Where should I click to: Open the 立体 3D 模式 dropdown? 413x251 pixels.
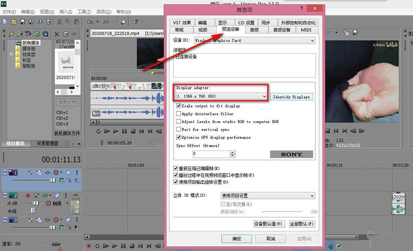tap(268, 195)
